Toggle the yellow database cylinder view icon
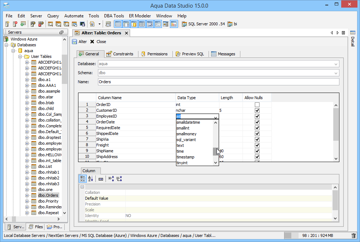This screenshot has height=242, width=360. tap(134, 24)
